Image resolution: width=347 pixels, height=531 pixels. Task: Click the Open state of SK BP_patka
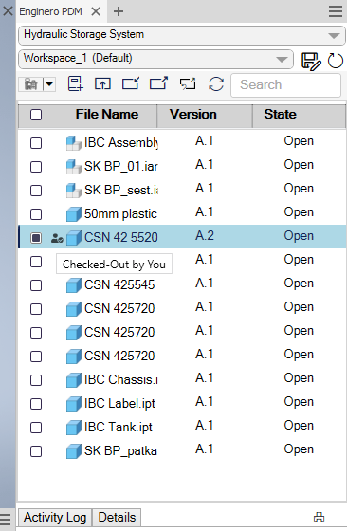click(299, 449)
